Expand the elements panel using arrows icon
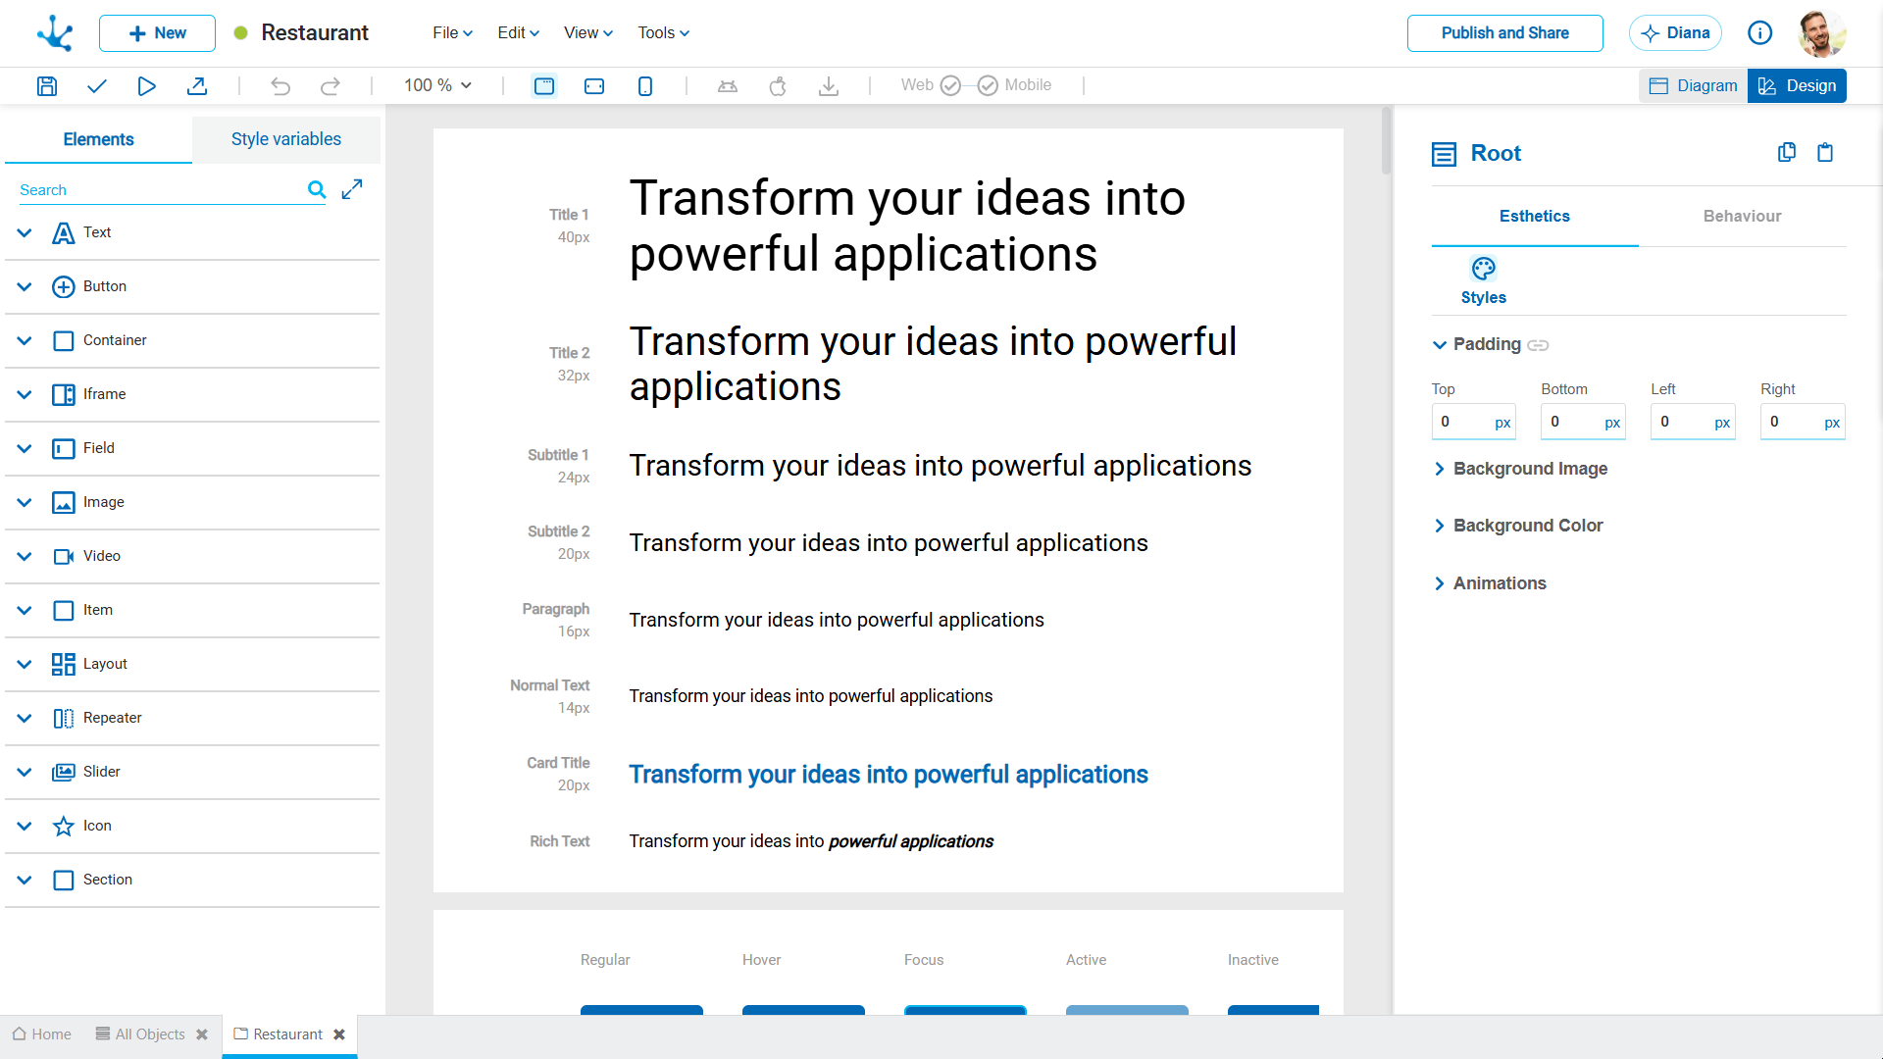1883x1059 pixels. (352, 189)
